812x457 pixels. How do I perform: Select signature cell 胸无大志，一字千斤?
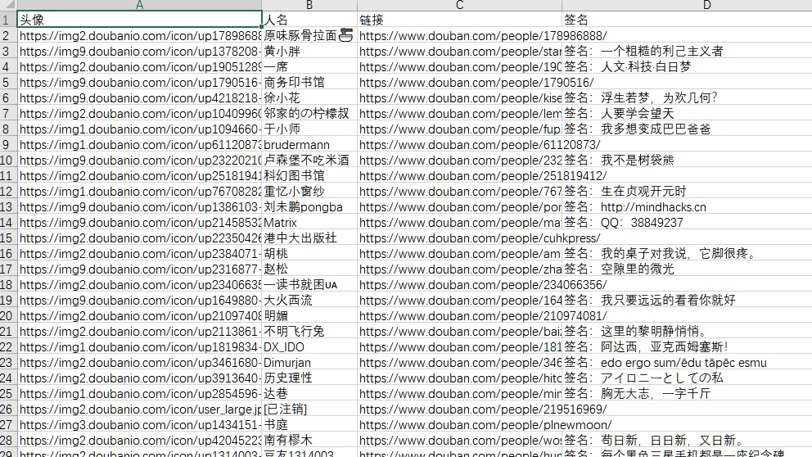[x=687, y=393]
